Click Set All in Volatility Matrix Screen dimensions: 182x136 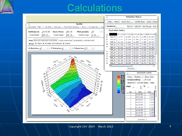coord(130,26)
